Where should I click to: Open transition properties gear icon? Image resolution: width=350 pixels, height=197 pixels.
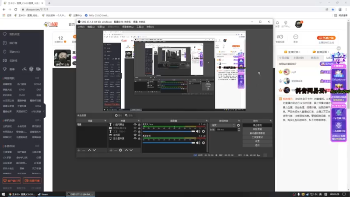(x=238, y=125)
